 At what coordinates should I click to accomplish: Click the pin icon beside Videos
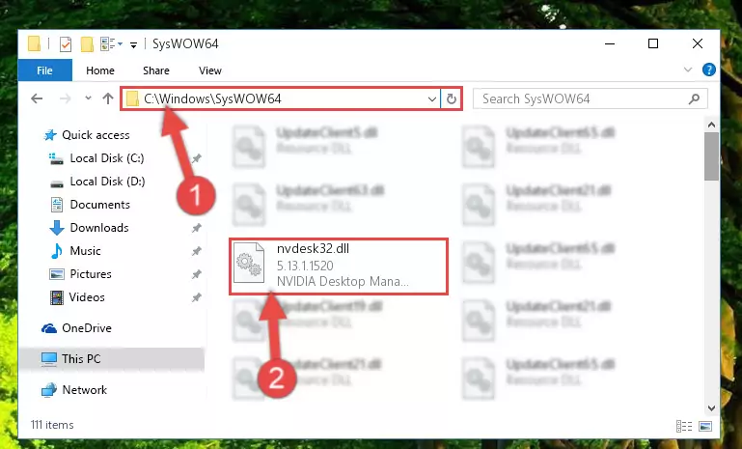pyautogui.click(x=197, y=297)
